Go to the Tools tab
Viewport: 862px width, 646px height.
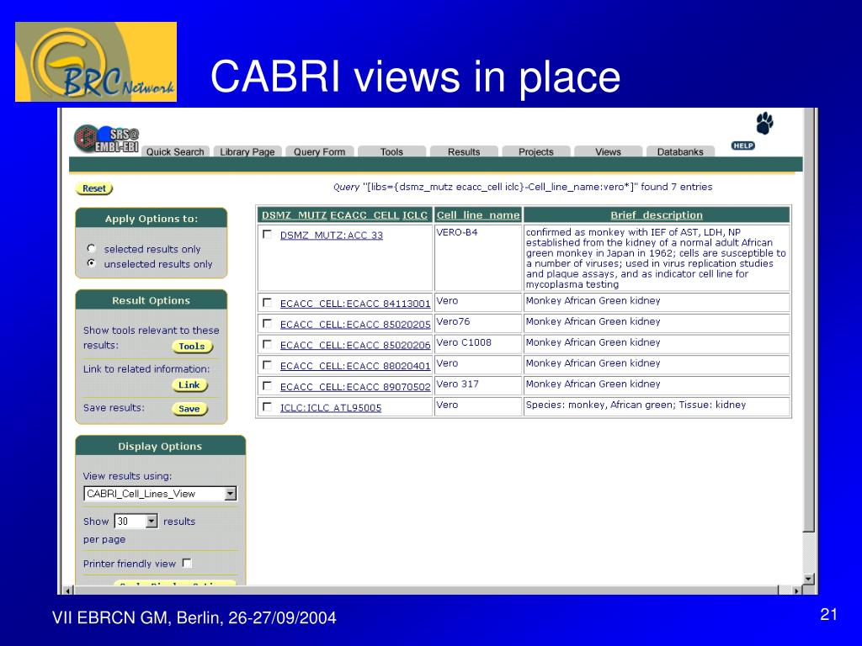(391, 151)
